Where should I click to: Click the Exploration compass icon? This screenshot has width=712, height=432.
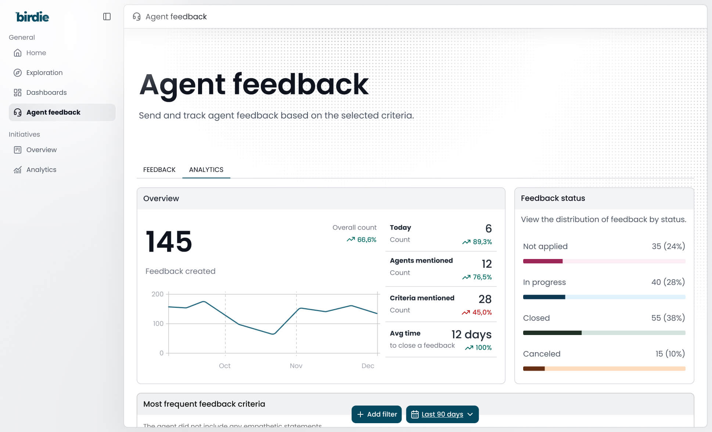tap(17, 73)
